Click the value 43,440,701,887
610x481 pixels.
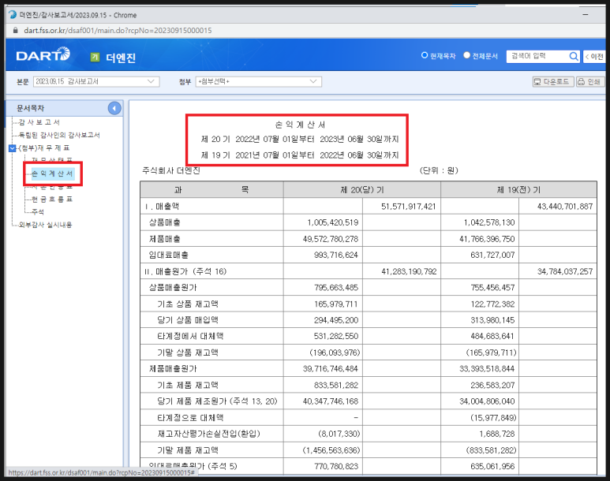pos(565,207)
